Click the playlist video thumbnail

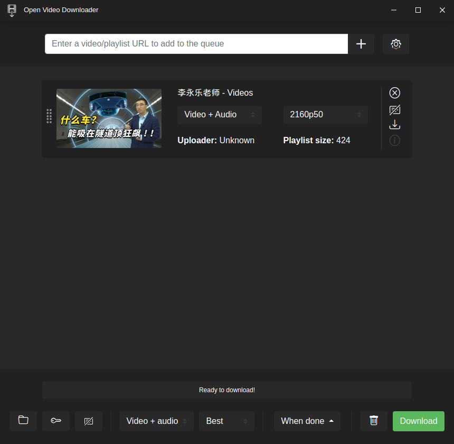coord(109,118)
